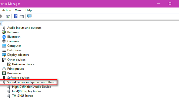Select the Print queues label
This screenshot has height=100, width=179.
(x=16, y=69)
